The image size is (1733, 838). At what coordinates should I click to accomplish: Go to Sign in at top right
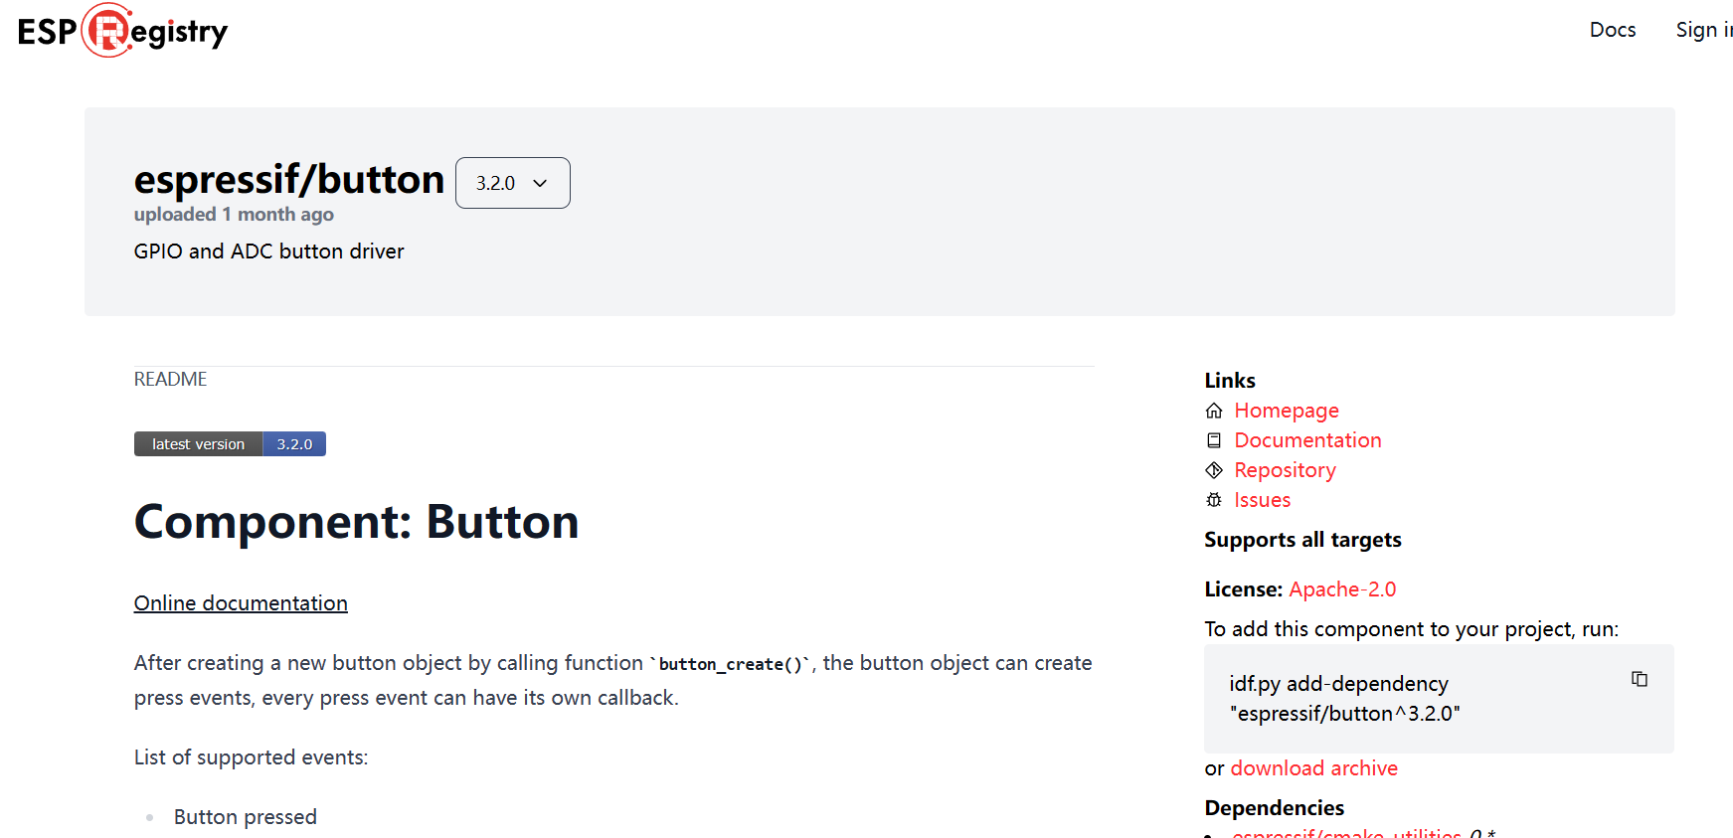1703,30
